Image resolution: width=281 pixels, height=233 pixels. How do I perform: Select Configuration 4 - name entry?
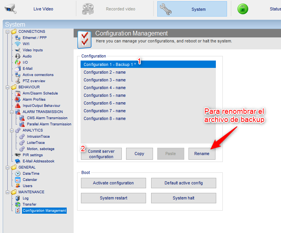(x=148, y=88)
